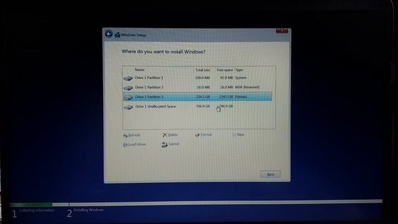
Task: Click the 95.0 MB free space cell
Action: [226, 78]
